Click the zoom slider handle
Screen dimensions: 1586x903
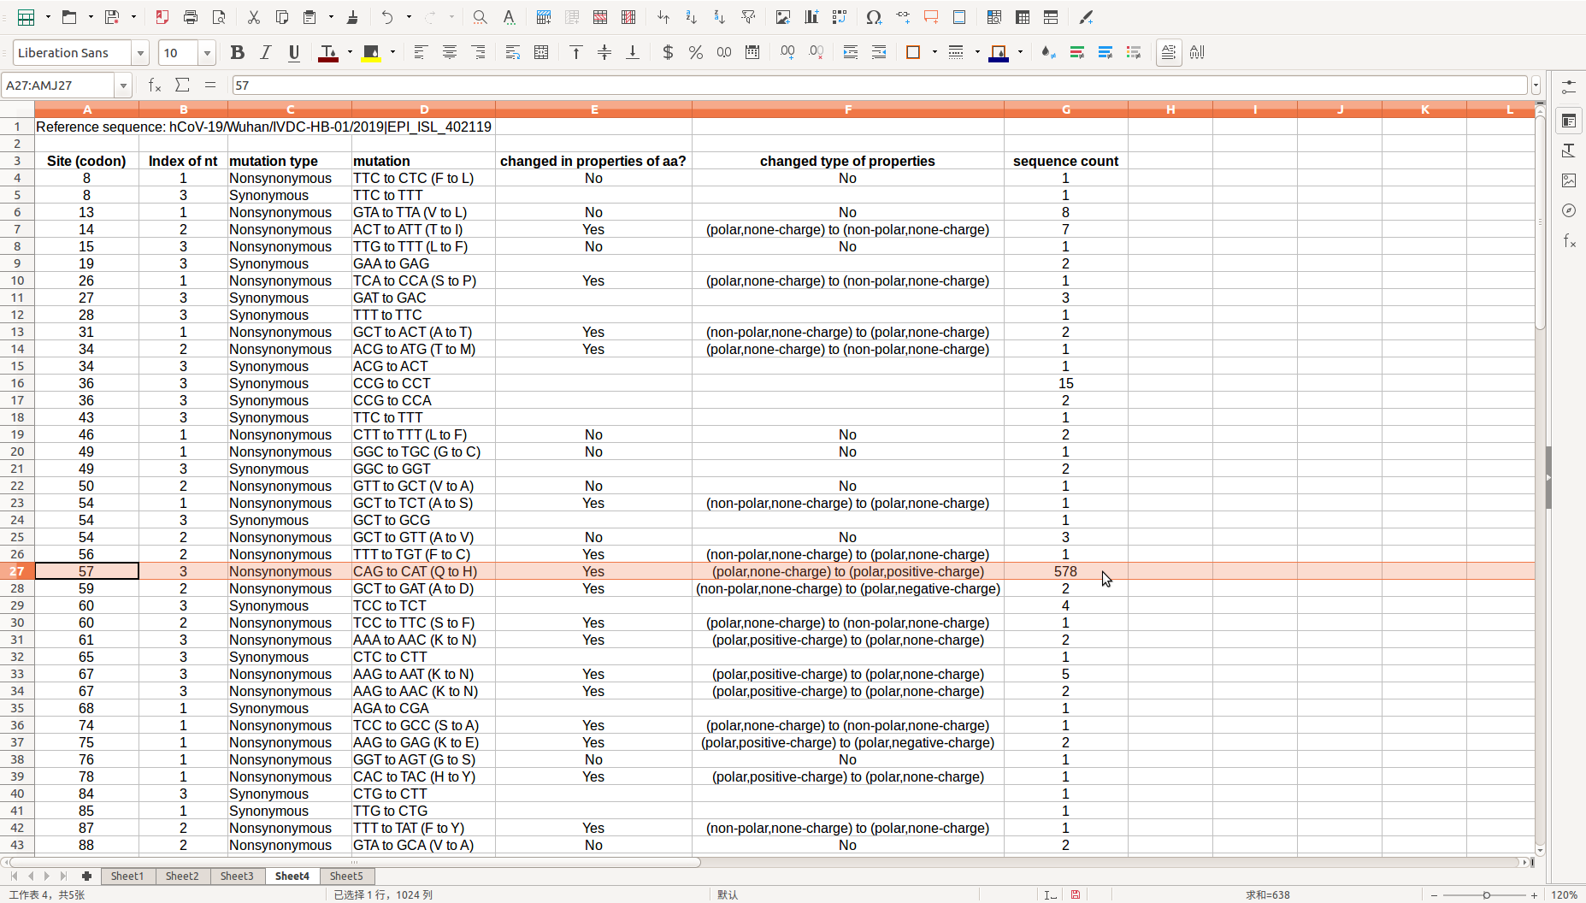1487,894
